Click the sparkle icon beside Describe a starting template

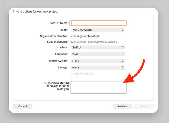pos(44,83)
